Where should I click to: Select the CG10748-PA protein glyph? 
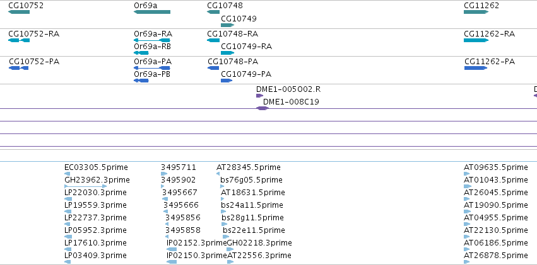213,68
